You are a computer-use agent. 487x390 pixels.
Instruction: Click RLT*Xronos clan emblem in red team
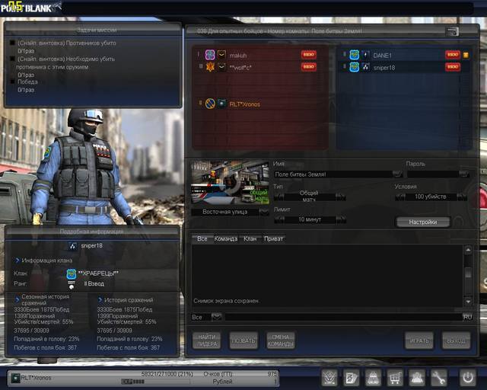click(210, 104)
